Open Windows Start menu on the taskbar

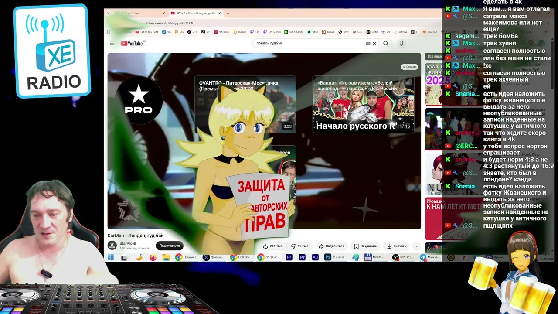(111, 257)
